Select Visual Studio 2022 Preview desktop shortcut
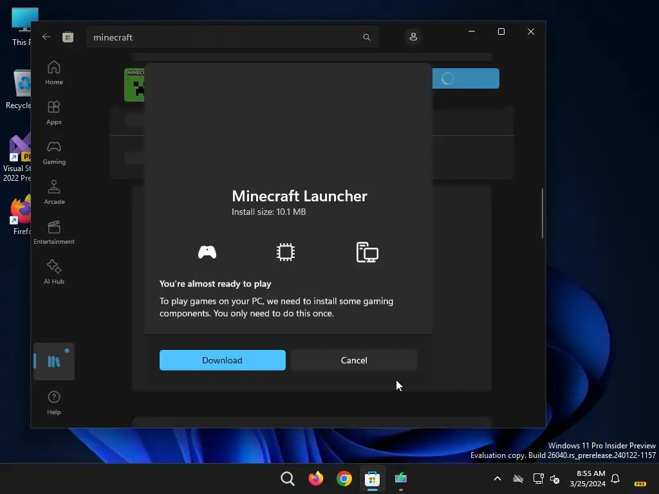Image resolution: width=659 pixels, height=494 pixels. (17, 157)
